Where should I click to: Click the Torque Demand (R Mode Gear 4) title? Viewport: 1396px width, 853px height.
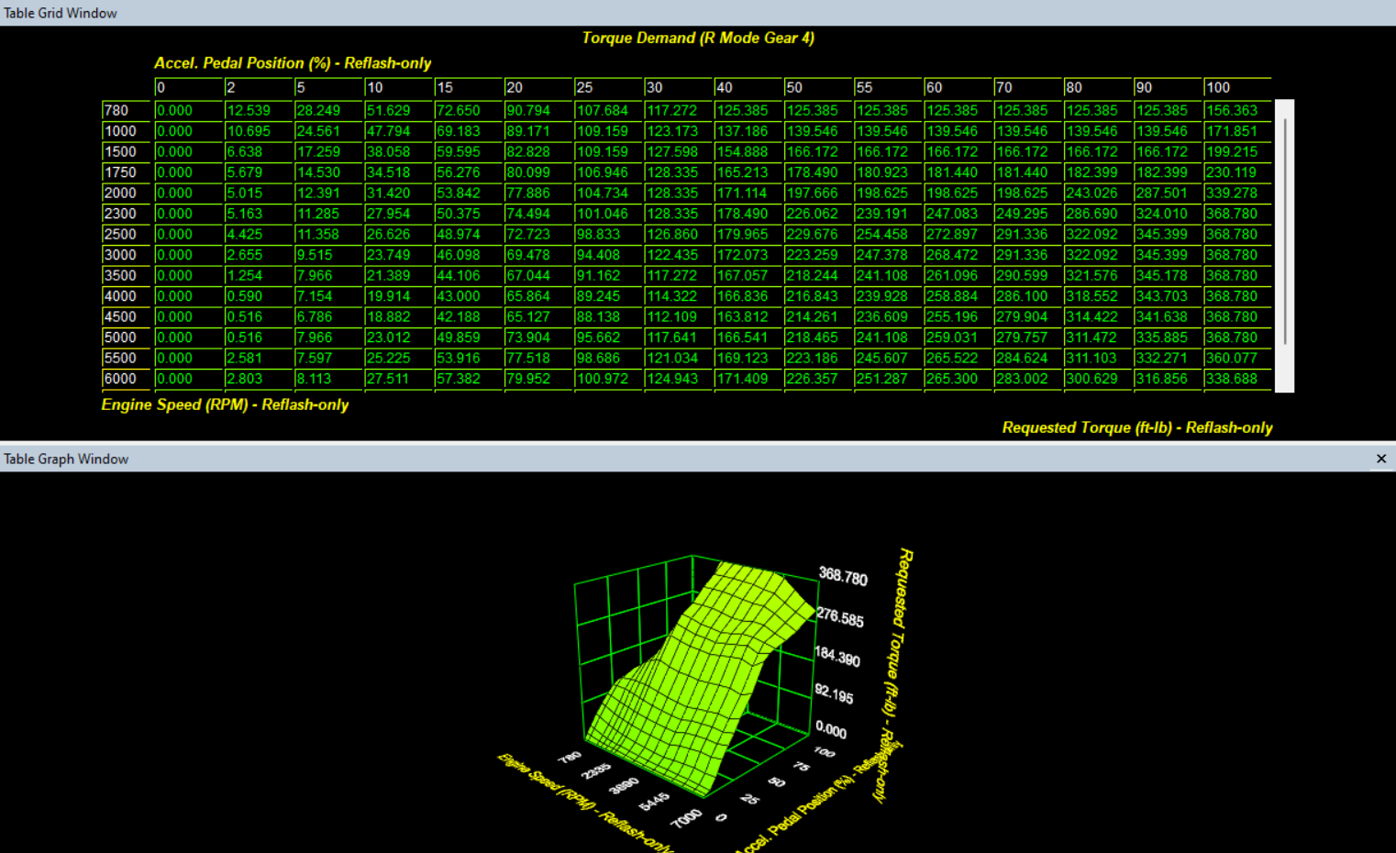(x=698, y=39)
